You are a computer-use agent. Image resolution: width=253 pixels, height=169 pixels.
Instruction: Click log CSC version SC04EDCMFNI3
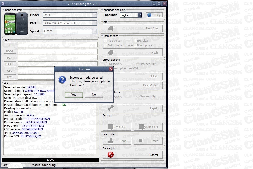point(32,129)
